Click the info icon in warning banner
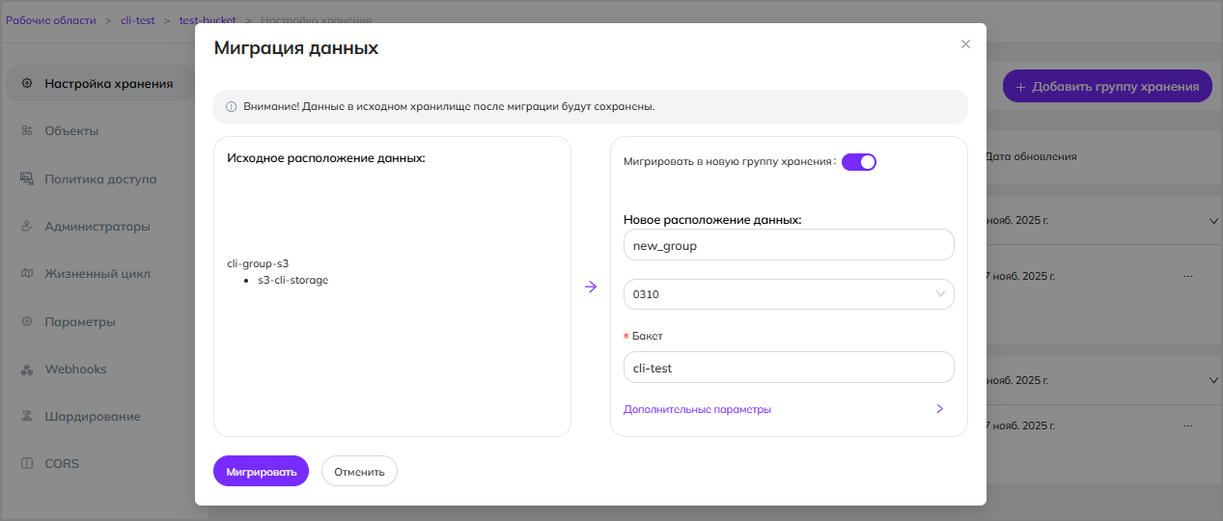Image resolution: width=1223 pixels, height=521 pixels. 231,107
